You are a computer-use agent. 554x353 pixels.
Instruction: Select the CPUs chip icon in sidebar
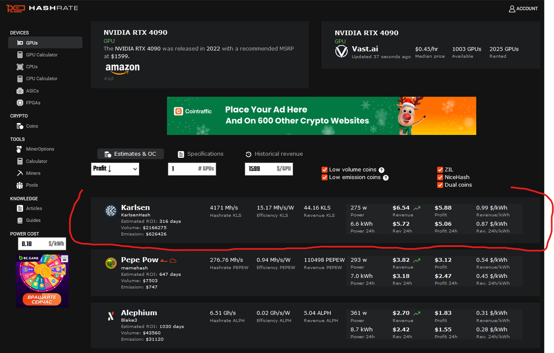[x=20, y=67]
